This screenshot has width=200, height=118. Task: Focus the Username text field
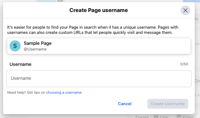tap(99, 78)
